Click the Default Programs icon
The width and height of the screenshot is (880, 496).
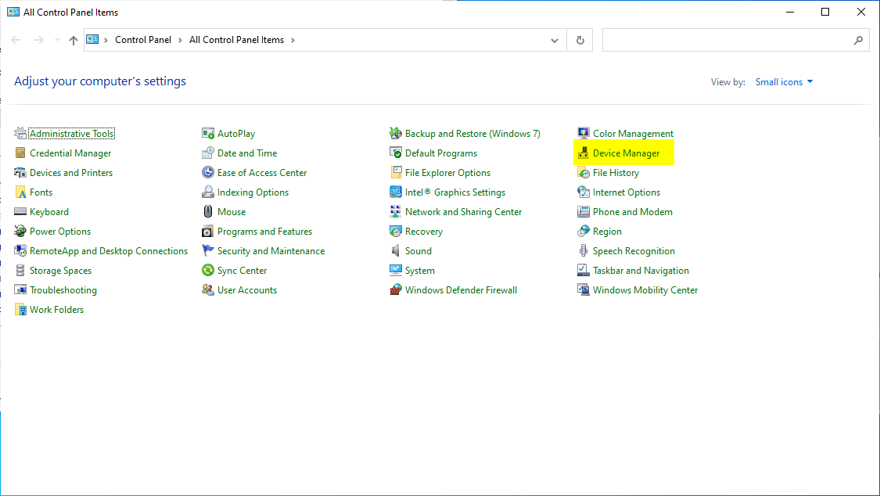(x=396, y=153)
